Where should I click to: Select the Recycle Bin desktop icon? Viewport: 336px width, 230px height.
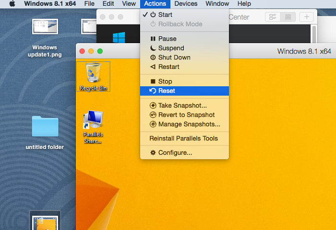click(93, 76)
